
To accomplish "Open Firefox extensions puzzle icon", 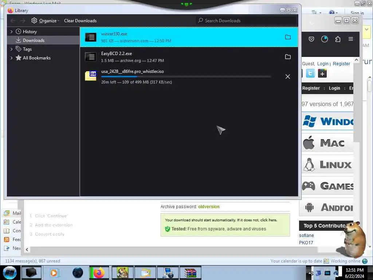I will tap(338, 39).
